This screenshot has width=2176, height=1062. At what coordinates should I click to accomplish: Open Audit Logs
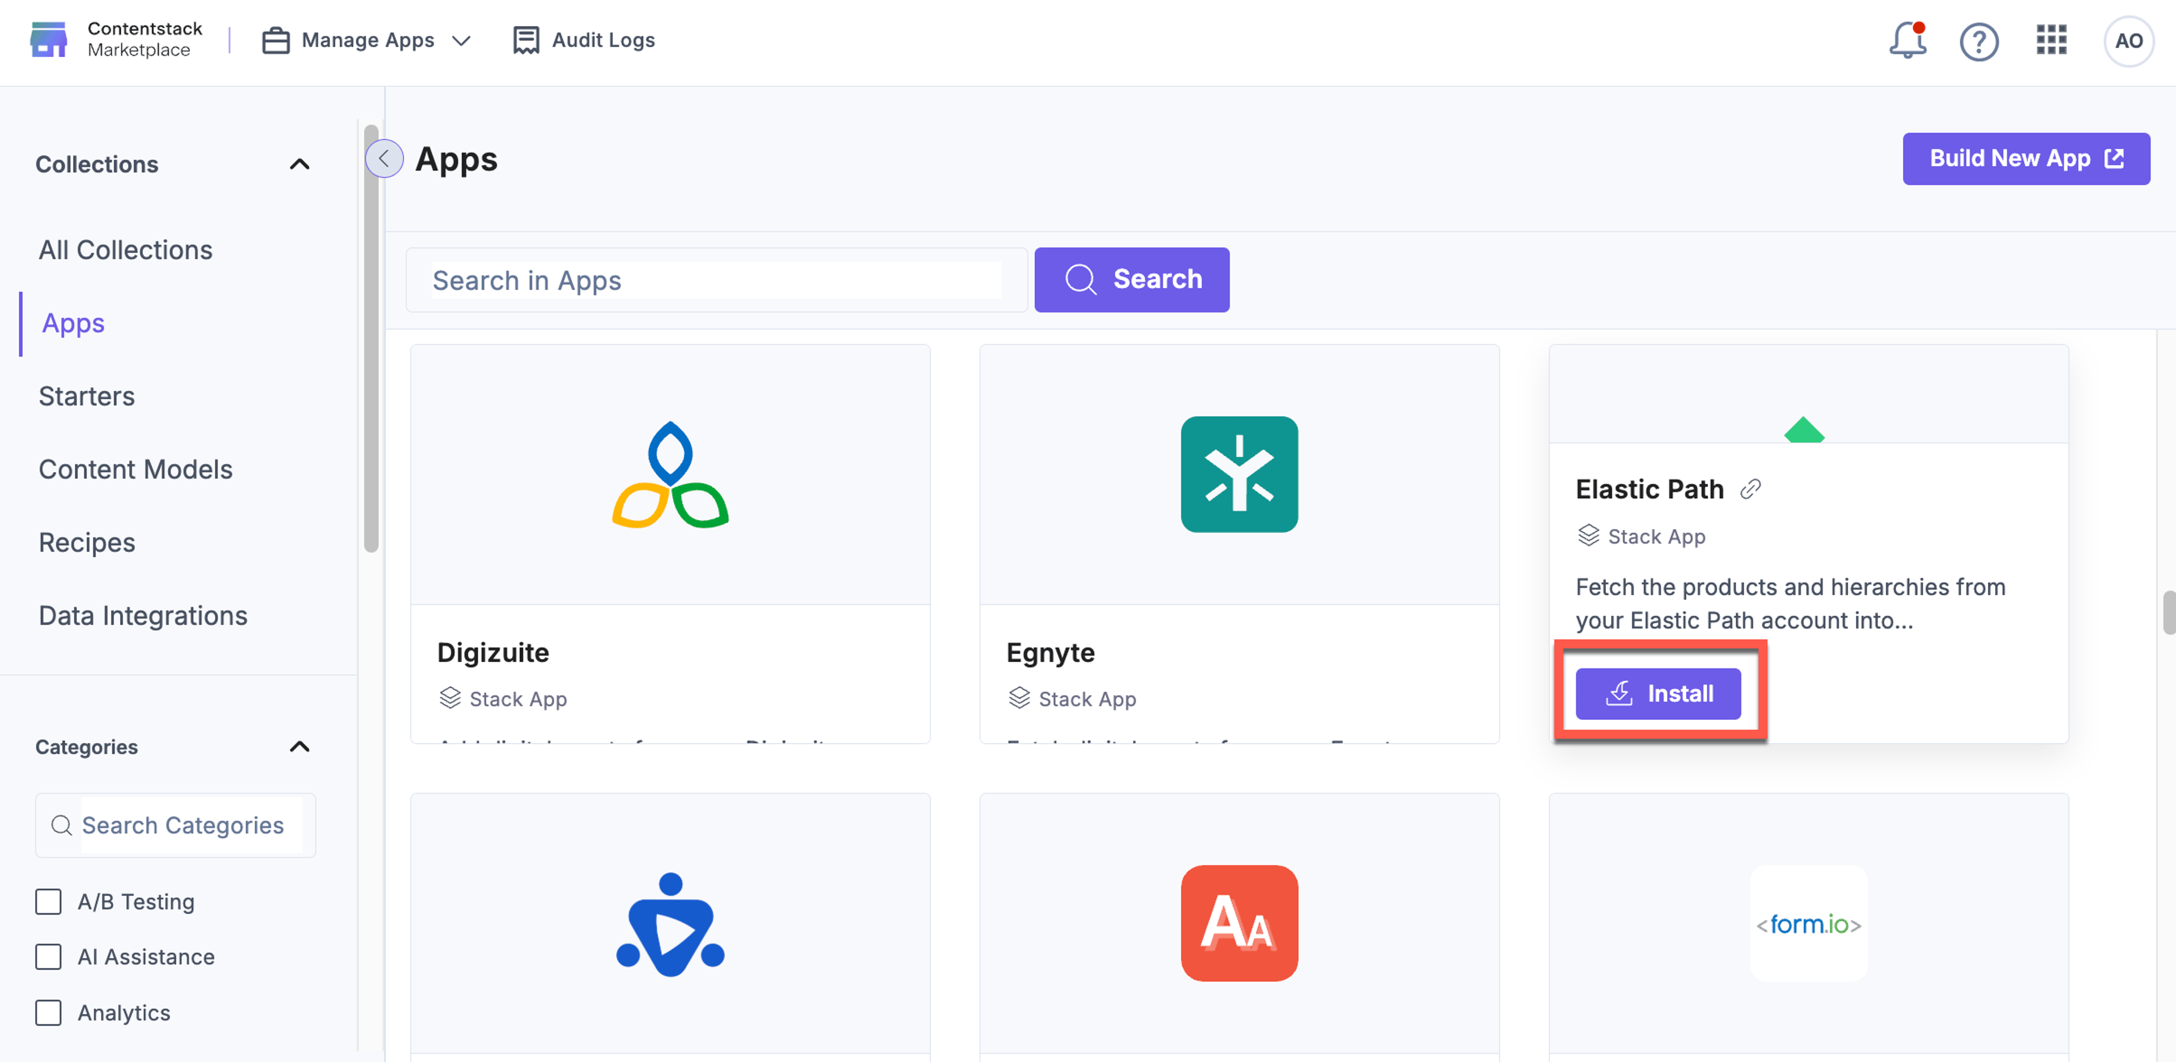coord(584,40)
